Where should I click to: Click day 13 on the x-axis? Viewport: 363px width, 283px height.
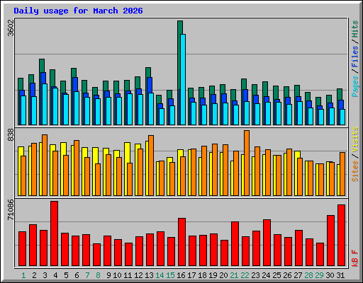tap(149, 275)
